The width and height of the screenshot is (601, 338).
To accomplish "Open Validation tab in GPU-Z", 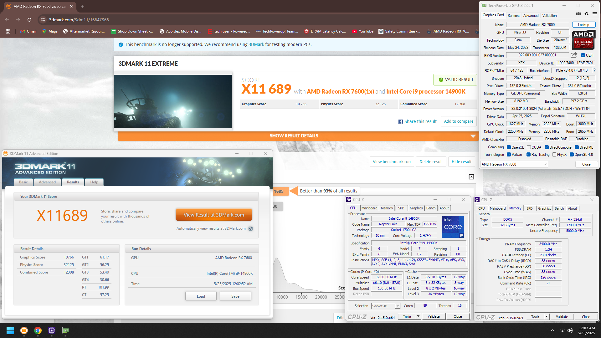I will click(549, 16).
